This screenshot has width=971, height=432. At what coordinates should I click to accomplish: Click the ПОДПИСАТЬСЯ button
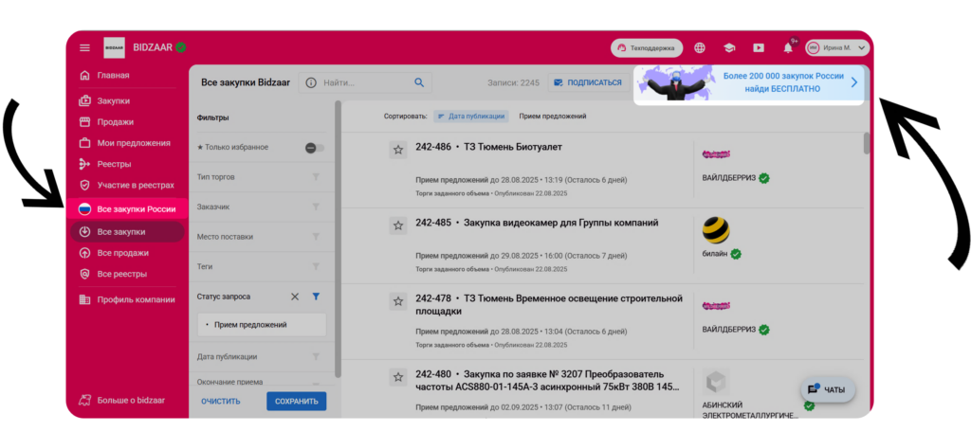586,82
